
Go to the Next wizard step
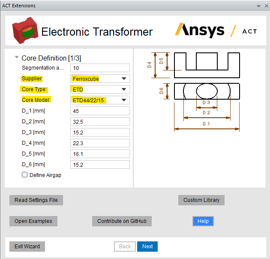147,247
